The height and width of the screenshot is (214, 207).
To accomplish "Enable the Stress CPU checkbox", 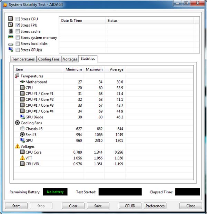I will pos(18,19).
